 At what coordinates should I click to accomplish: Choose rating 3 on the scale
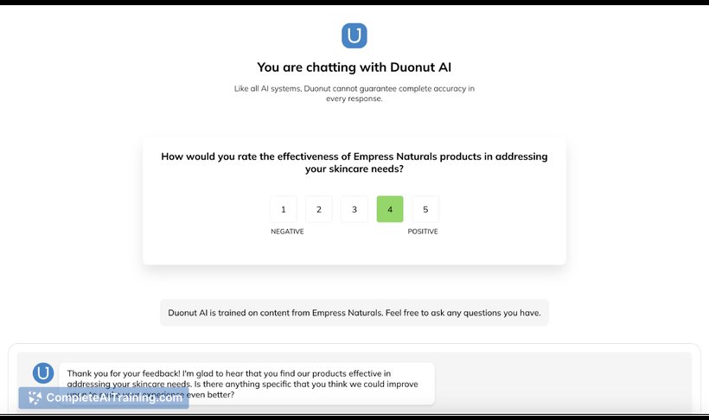tap(354, 209)
